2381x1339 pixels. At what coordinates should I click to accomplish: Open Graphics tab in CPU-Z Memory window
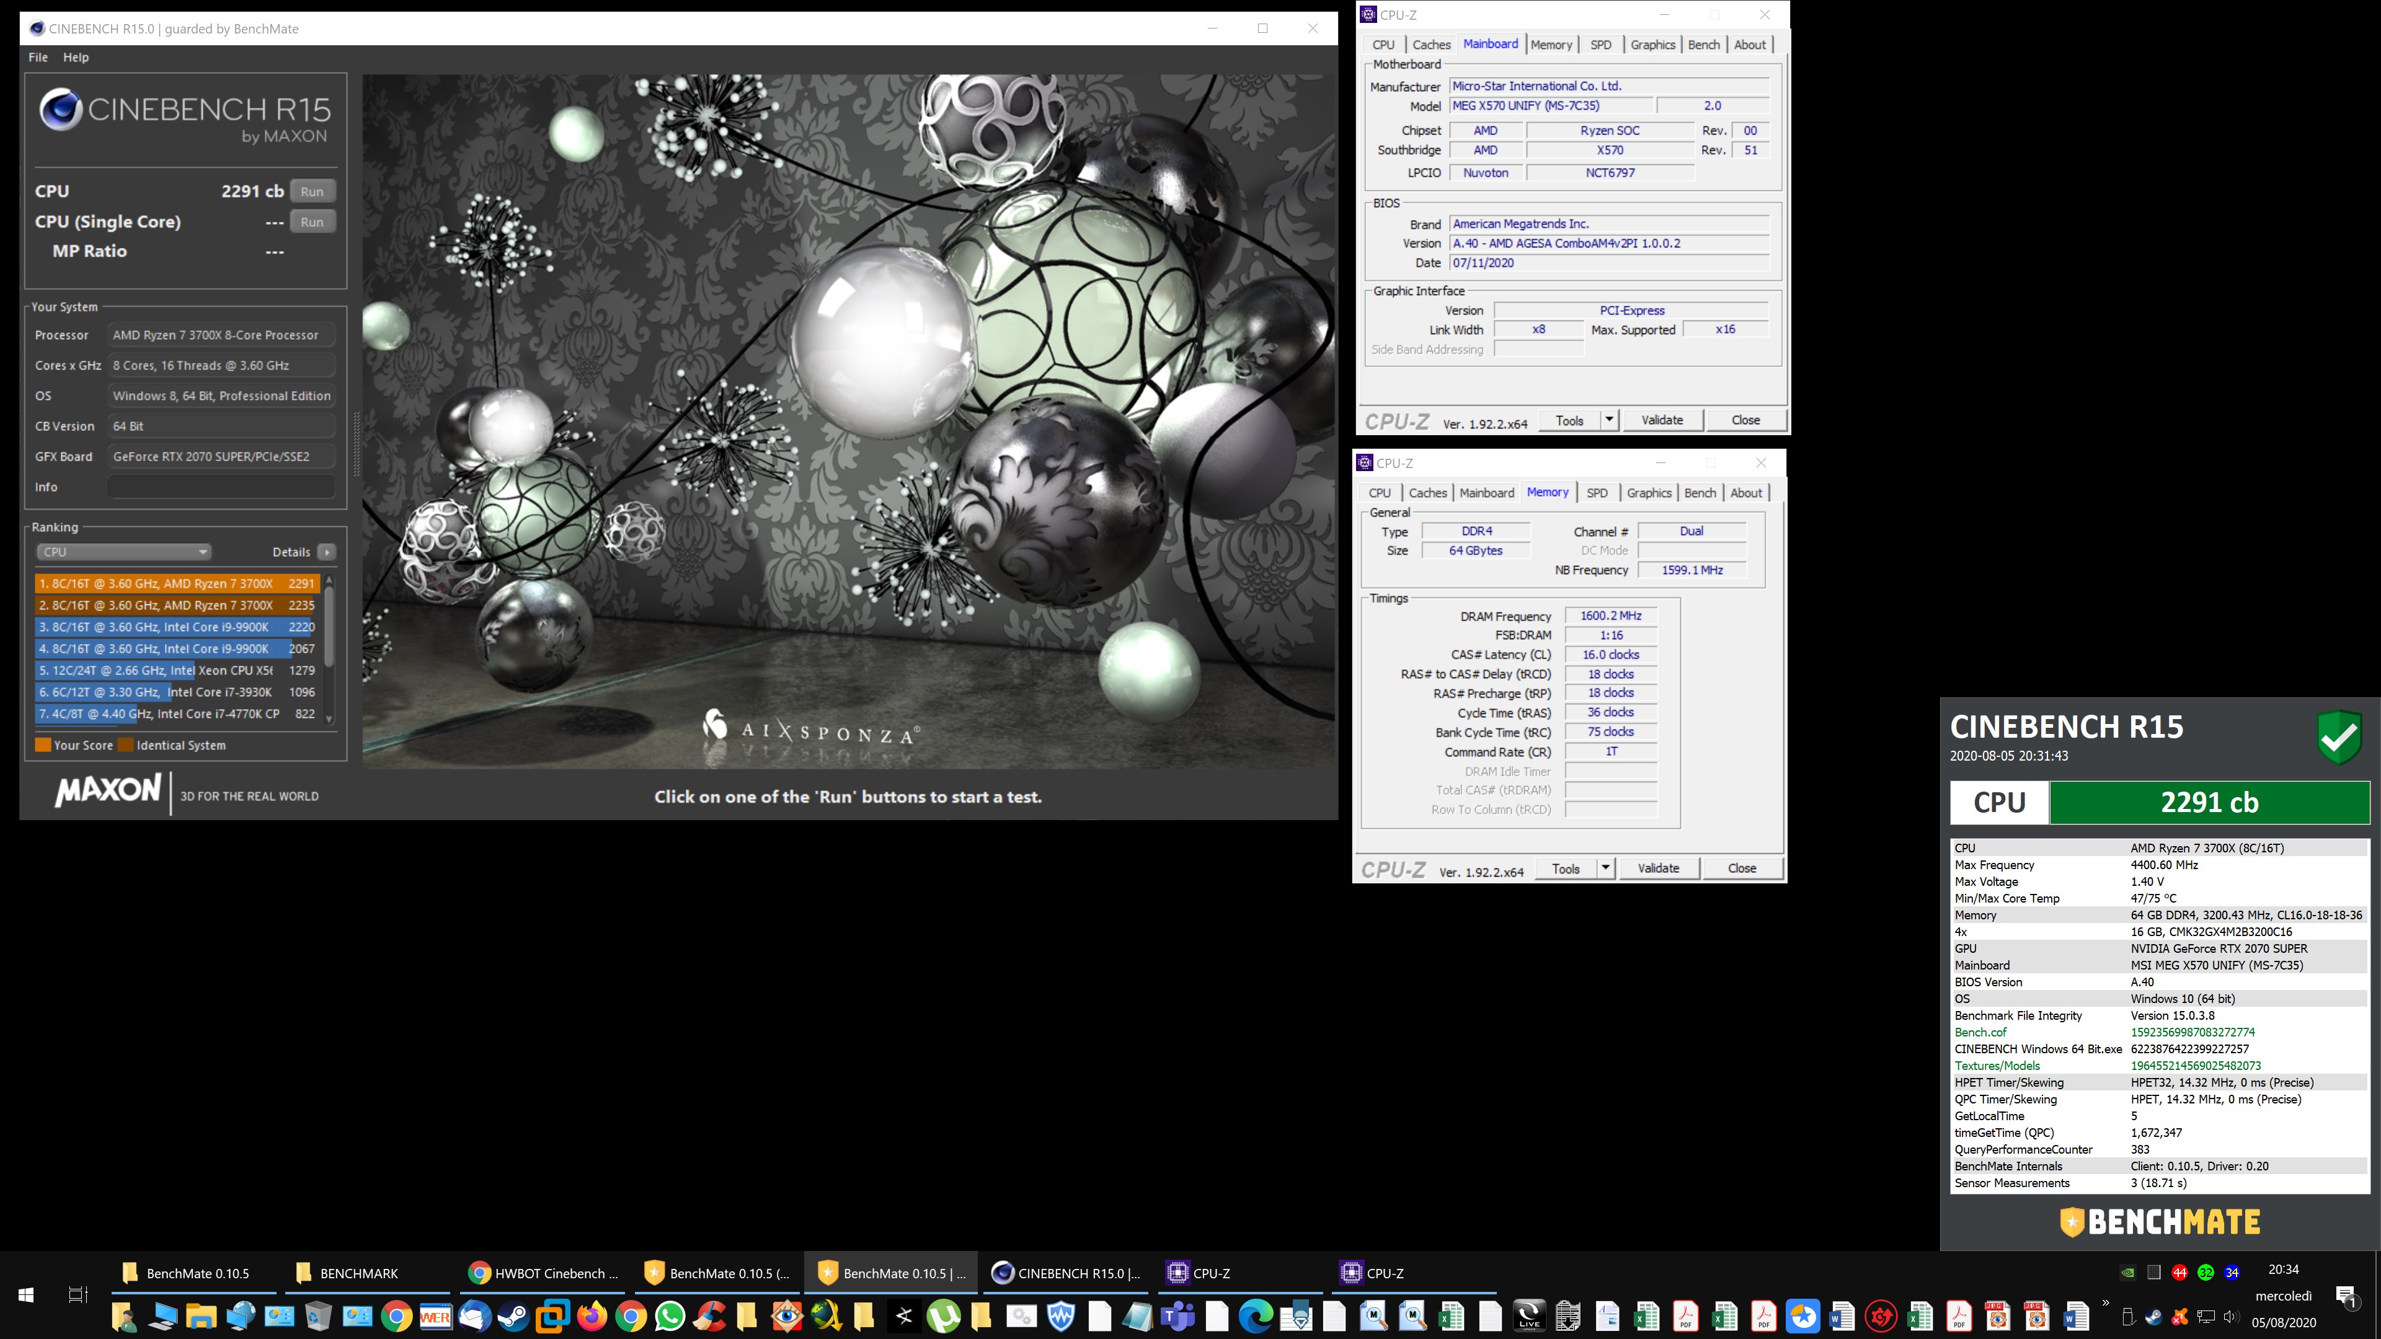[1649, 493]
